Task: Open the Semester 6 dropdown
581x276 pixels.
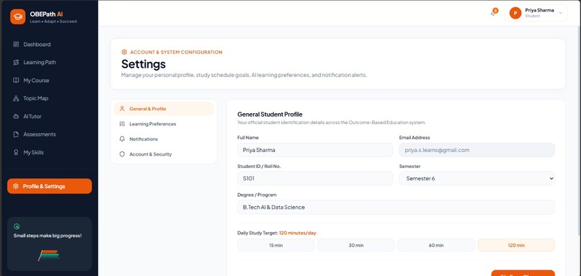Action: [477, 178]
